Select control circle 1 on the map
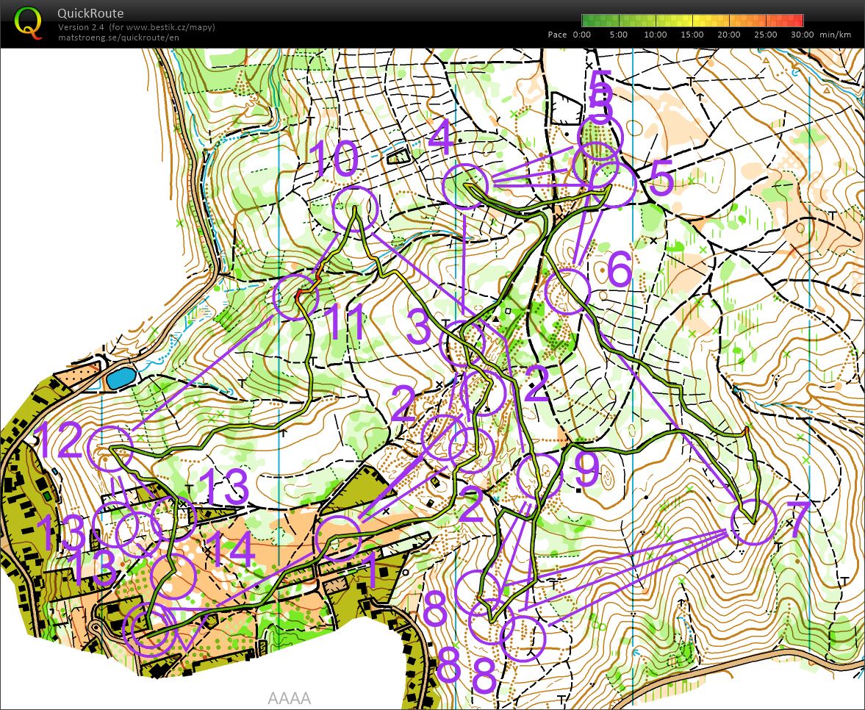The width and height of the screenshot is (865, 710). pos(338,539)
